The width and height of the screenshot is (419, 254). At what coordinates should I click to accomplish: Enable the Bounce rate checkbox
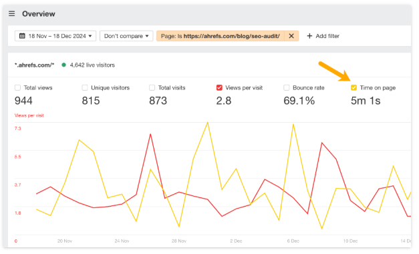pyautogui.click(x=287, y=88)
